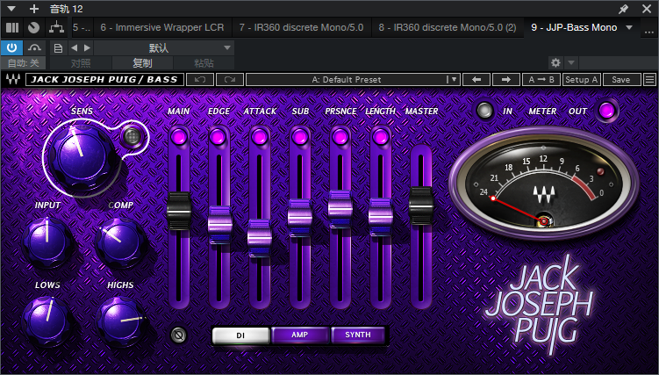Load previous preset with left arrow
This screenshot has height=375, width=659.
[476, 79]
